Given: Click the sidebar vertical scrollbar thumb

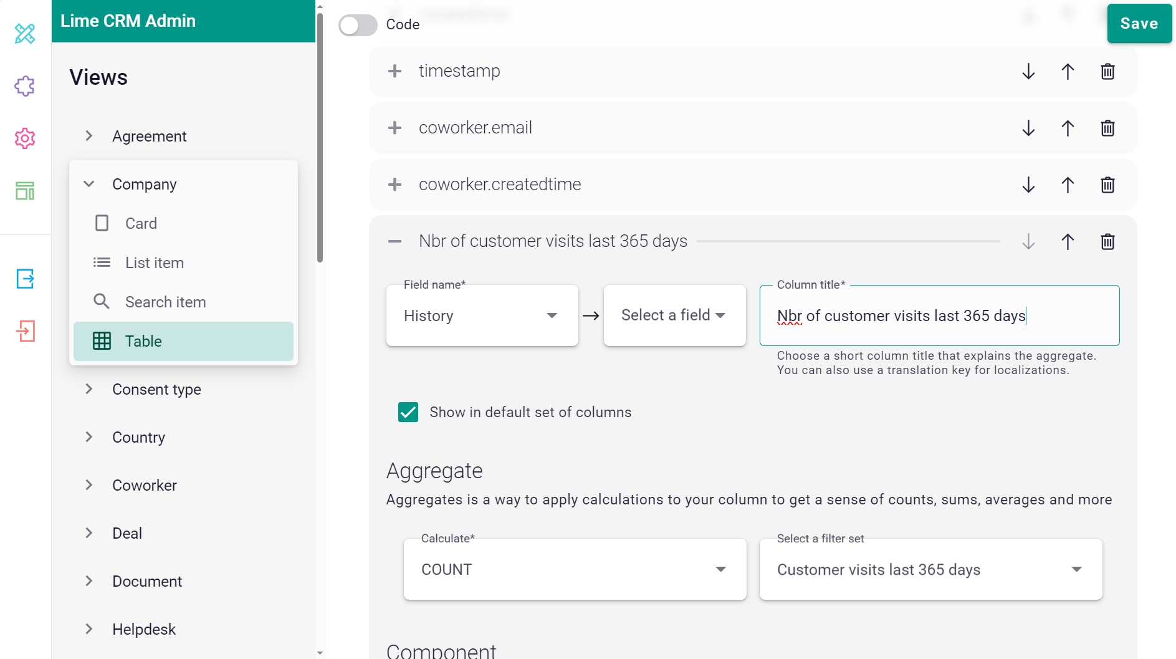Looking at the screenshot, I should 320,137.
